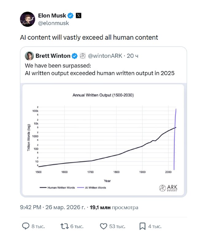Click Elon Musk's blue verified badge
This screenshot has width=207, height=245.
point(71,16)
